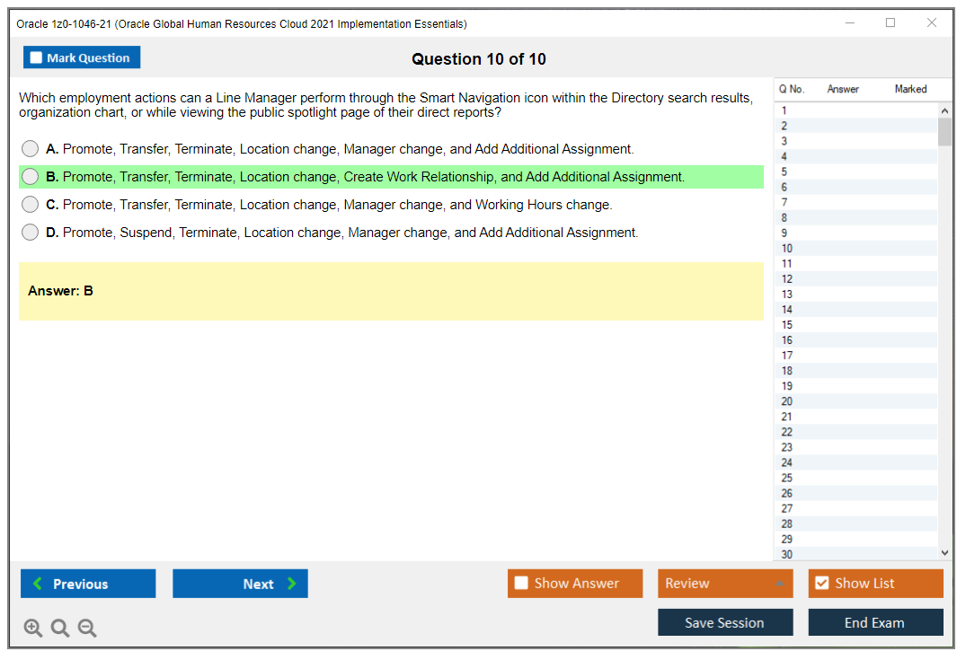Check the Mark Question checkbox

(37, 58)
